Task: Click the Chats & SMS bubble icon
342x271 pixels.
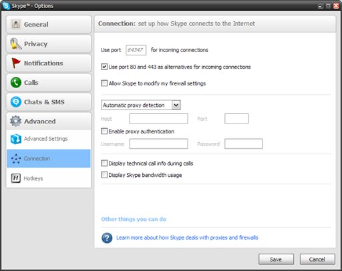Action: click(16, 102)
